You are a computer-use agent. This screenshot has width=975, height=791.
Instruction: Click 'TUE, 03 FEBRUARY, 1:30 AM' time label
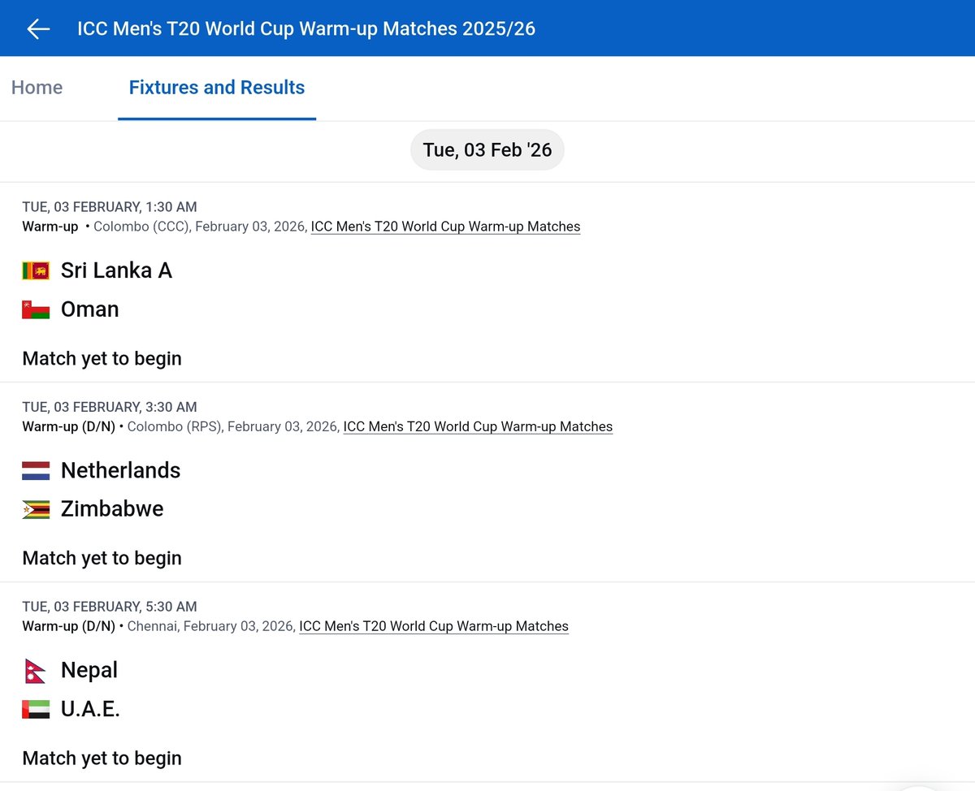tap(110, 207)
